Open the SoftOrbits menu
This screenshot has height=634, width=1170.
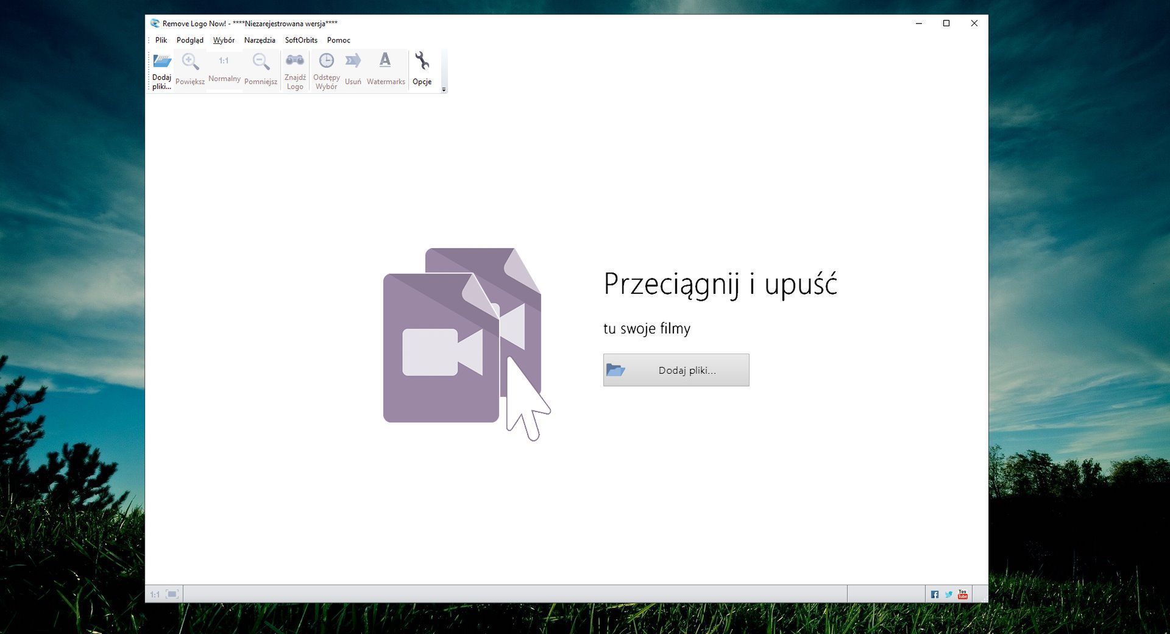(x=300, y=40)
